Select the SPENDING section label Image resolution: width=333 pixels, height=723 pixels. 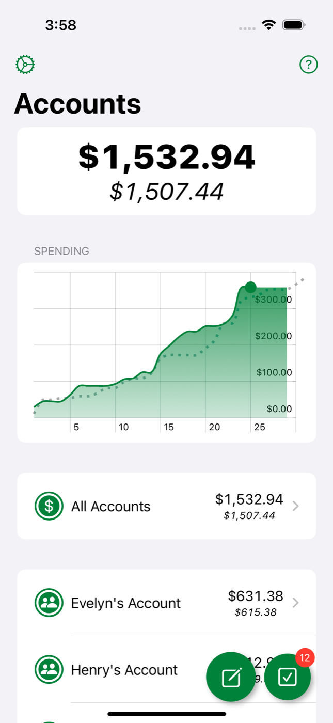(x=61, y=251)
